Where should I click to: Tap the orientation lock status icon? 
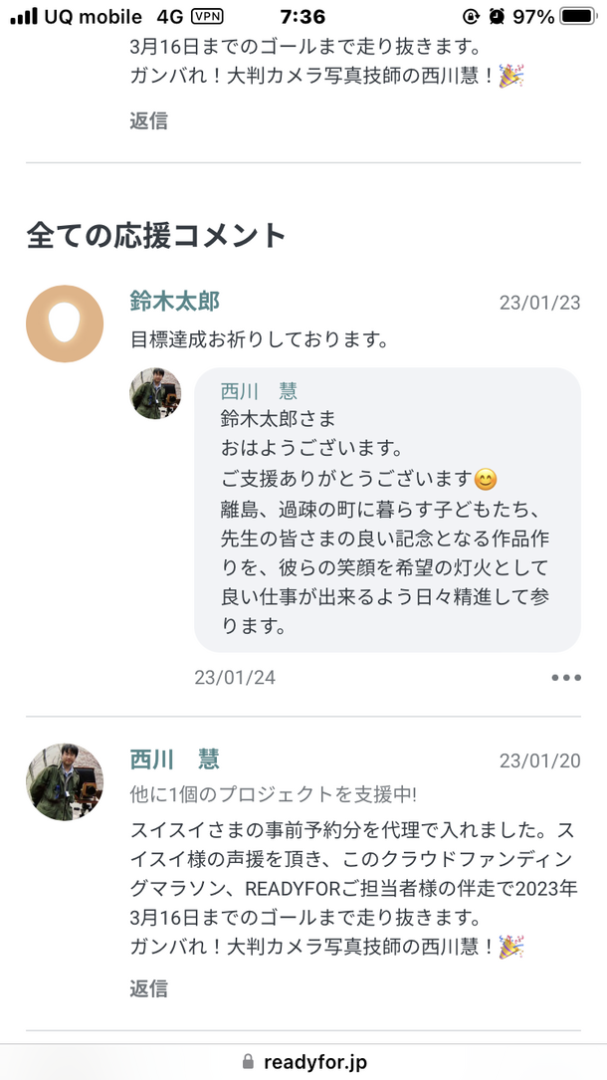[x=472, y=17]
